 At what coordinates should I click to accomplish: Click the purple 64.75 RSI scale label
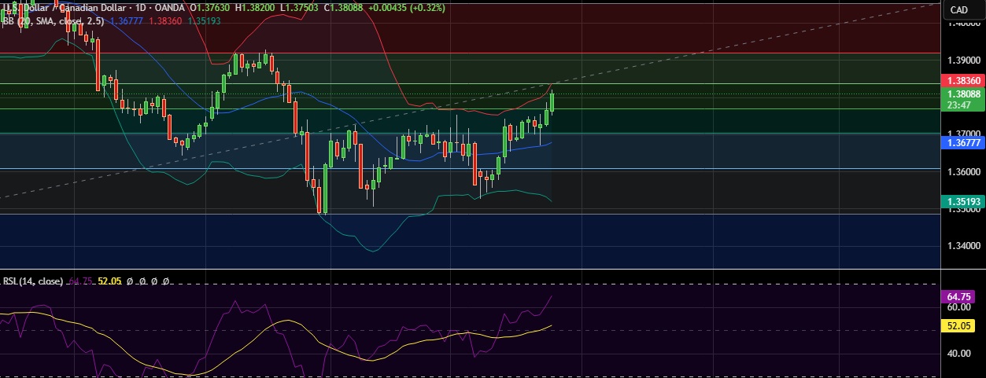957,297
